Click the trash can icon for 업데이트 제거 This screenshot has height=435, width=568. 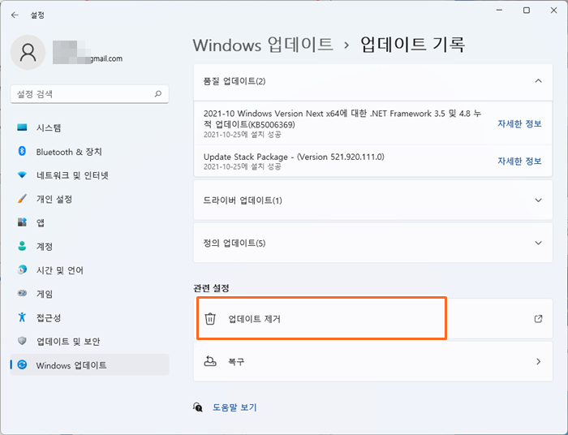tap(210, 319)
